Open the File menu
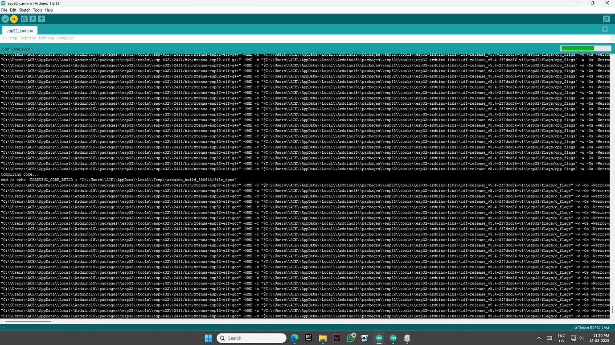The image size is (615, 345). [4, 10]
